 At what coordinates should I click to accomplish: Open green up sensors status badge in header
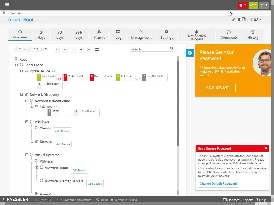[x=253, y=5]
